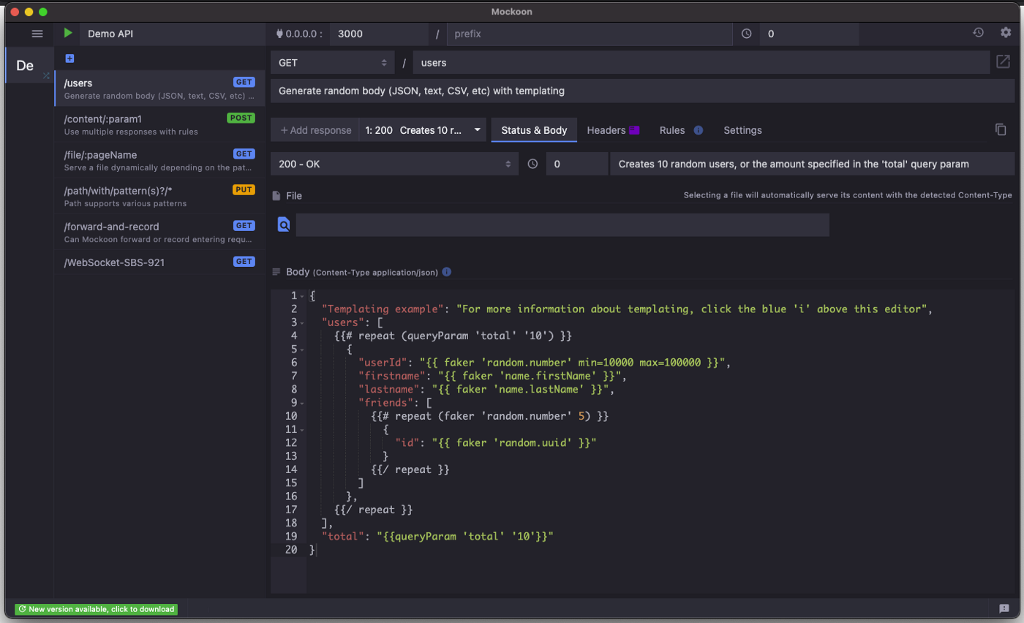Collapse code fold arrow on line 3
The height and width of the screenshot is (623, 1024).
tap(304, 322)
